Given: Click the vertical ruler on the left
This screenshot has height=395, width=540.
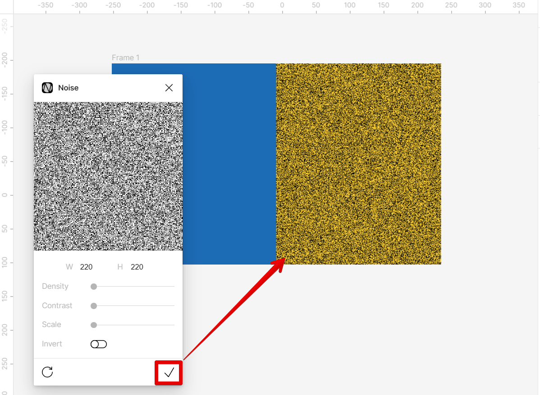Looking at the screenshot, I should 6,193.
